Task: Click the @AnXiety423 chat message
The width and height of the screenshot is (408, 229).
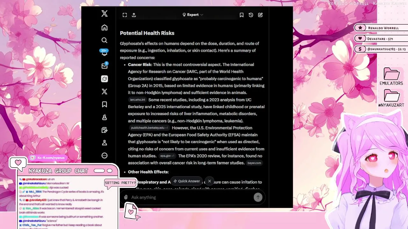Action: coord(61,202)
